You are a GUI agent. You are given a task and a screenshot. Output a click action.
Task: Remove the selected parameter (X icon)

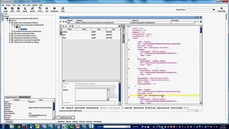pyautogui.click(x=66, y=26)
